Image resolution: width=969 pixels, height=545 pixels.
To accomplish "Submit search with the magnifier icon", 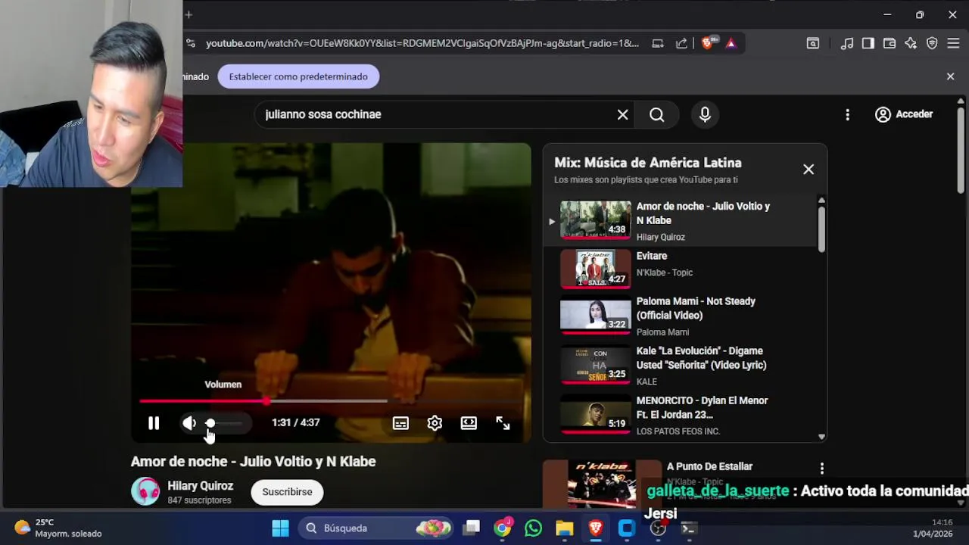I will tap(657, 114).
